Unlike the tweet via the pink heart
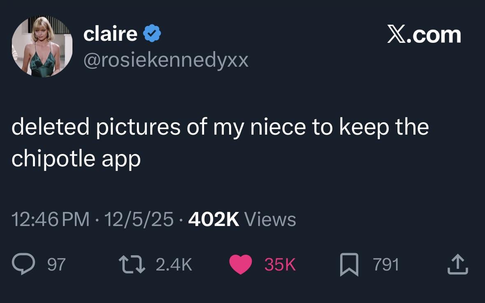 coord(241,264)
